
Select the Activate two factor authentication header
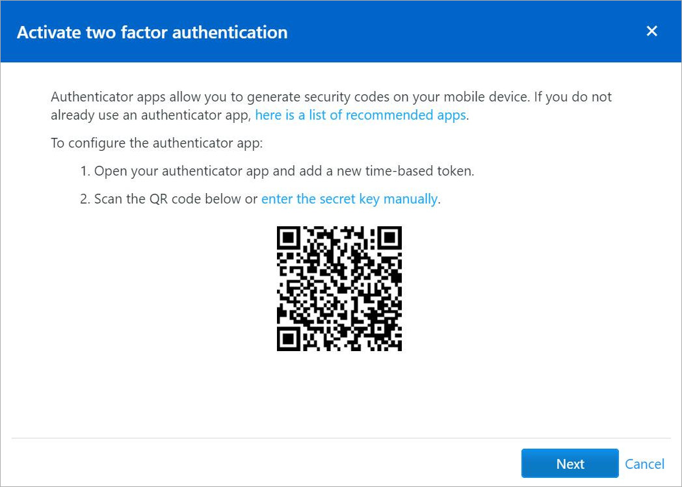coord(152,32)
